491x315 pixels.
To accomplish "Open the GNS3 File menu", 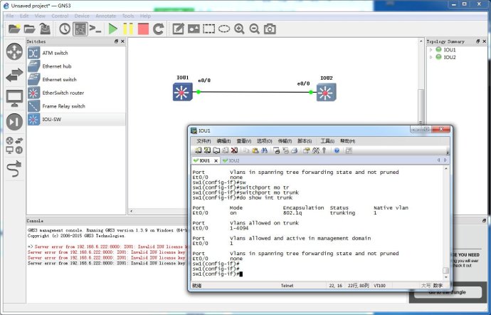I will pyautogui.click(x=10, y=16).
